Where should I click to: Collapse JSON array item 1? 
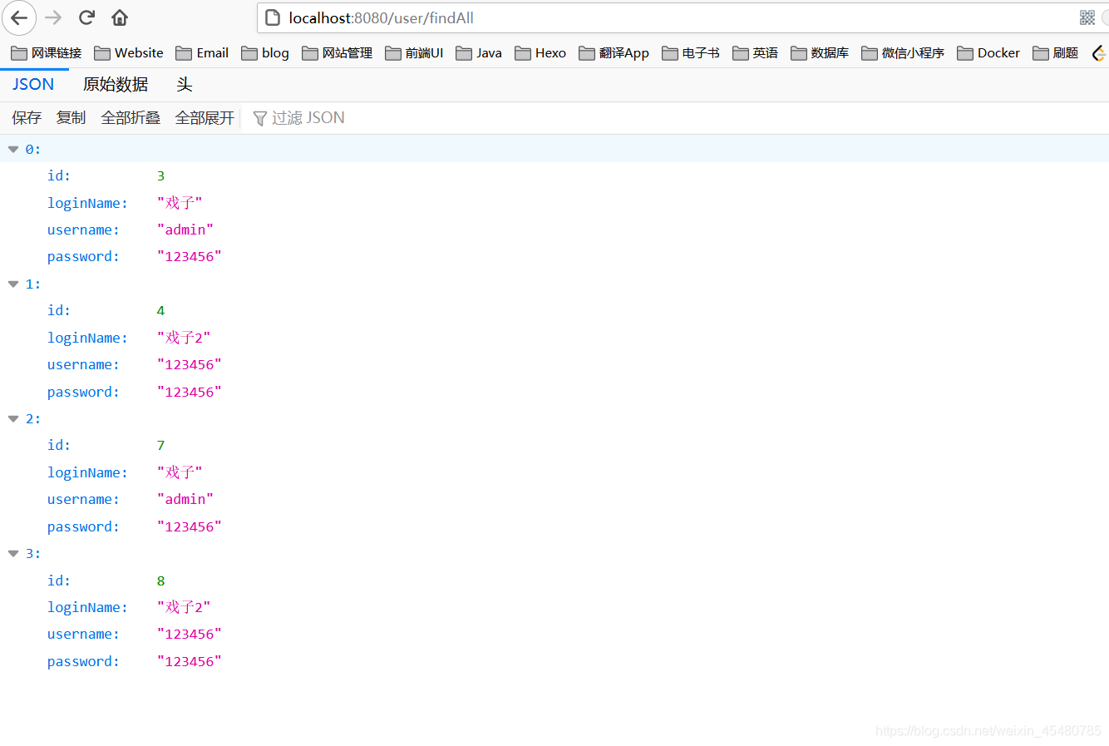[13, 284]
